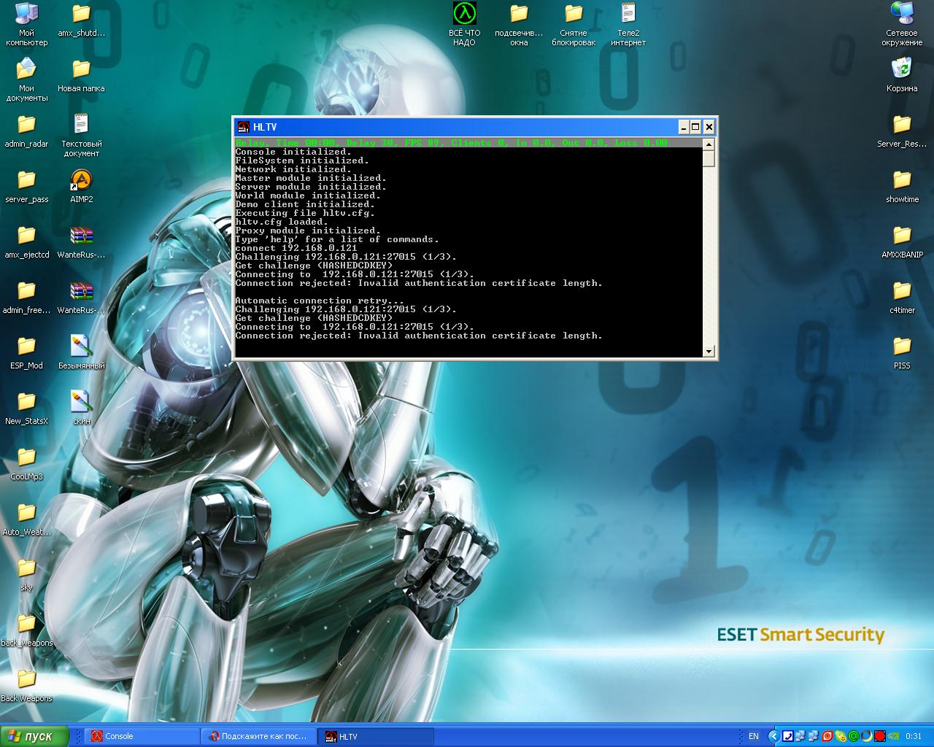Expand hidden system tray icons
934x747 pixels.
tap(774, 736)
